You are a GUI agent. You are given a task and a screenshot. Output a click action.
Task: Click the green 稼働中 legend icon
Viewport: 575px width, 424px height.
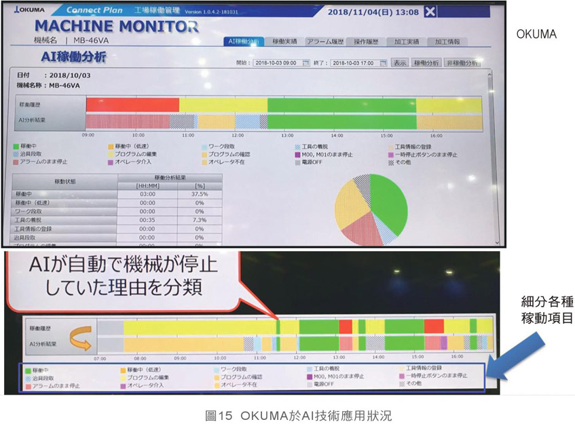pos(16,146)
